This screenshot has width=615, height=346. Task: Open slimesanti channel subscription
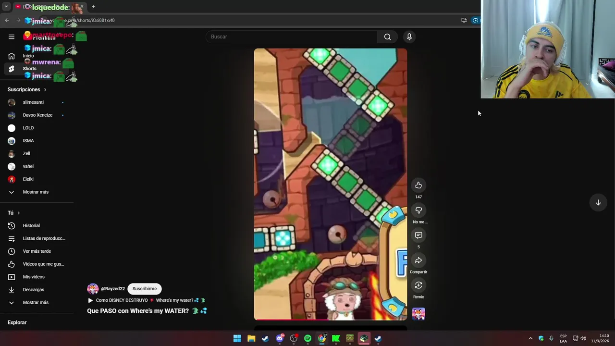tap(37, 102)
